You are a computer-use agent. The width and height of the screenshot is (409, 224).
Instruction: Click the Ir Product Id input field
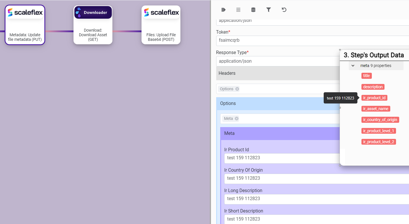(281, 158)
